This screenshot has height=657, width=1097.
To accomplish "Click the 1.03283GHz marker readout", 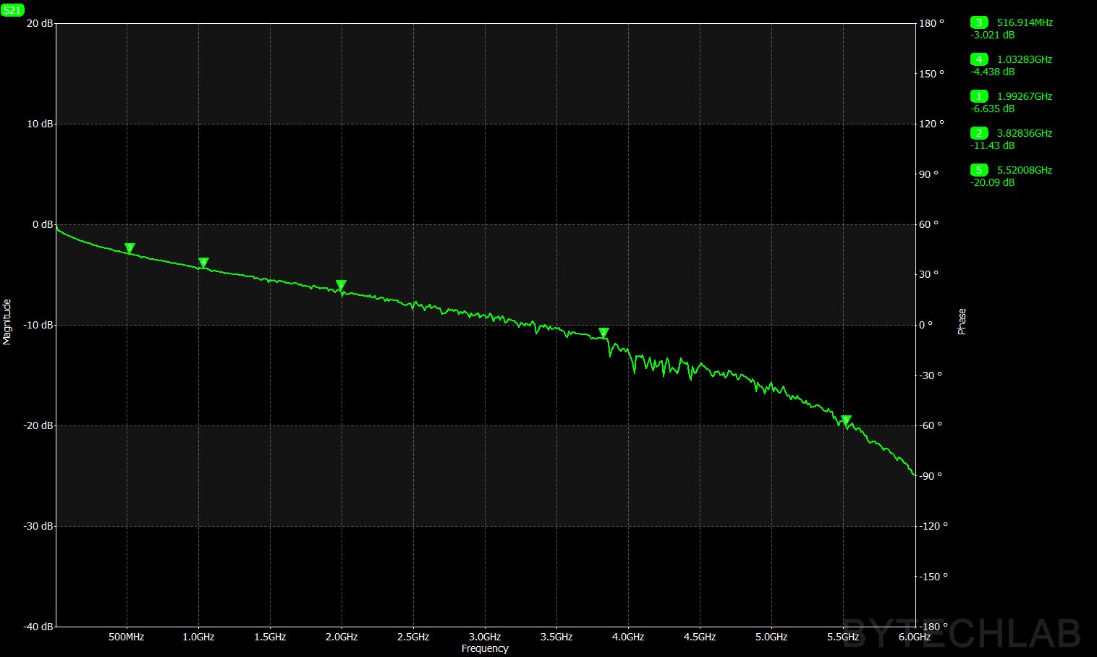I will (x=1025, y=59).
